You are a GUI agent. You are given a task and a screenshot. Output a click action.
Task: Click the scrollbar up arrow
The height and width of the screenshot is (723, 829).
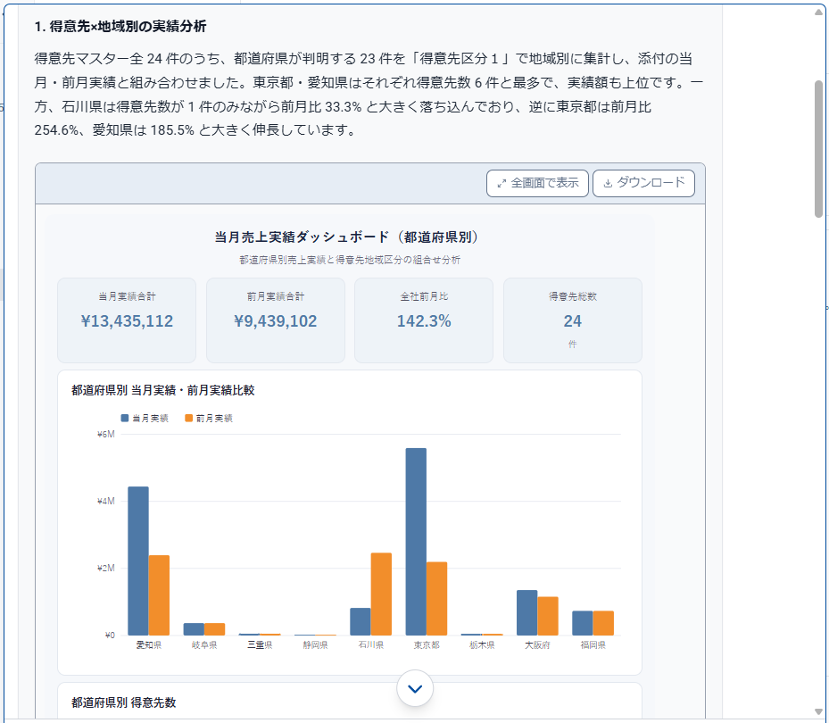coord(818,12)
